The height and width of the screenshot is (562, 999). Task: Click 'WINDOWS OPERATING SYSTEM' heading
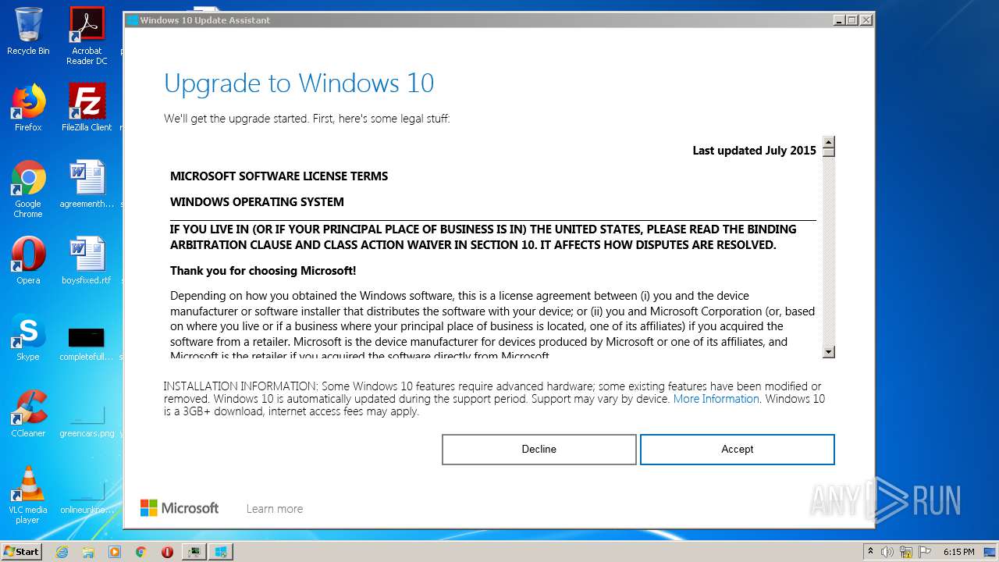pyautogui.click(x=257, y=202)
